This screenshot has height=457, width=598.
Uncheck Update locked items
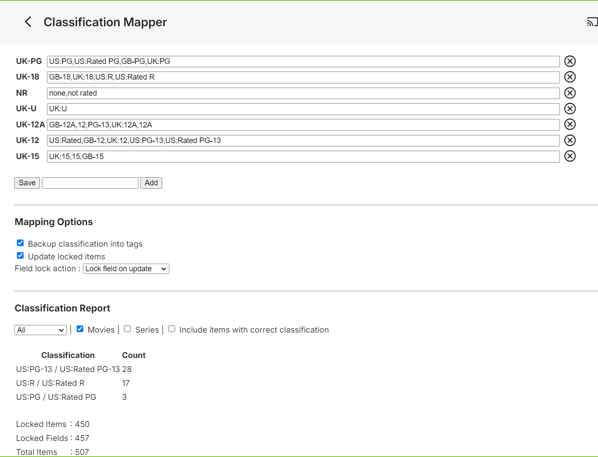[20, 255]
